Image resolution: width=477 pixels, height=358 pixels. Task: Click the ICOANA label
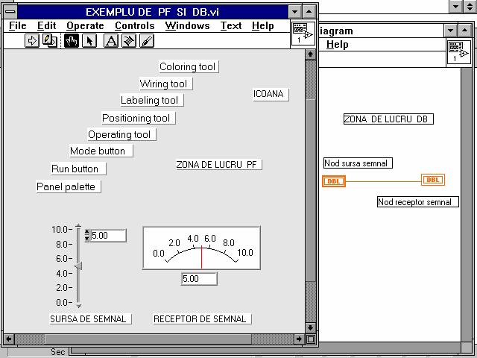coord(271,94)
